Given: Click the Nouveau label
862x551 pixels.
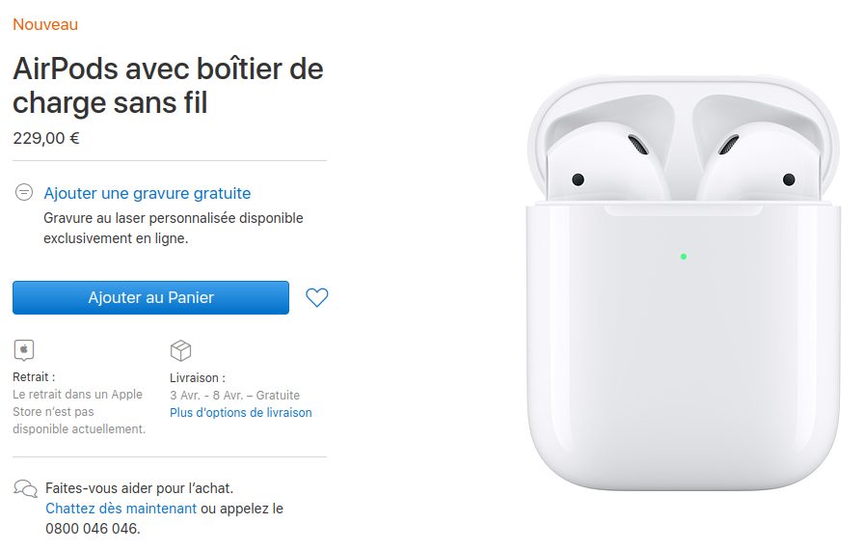Looking at the screenshot, I should (45, 25).
